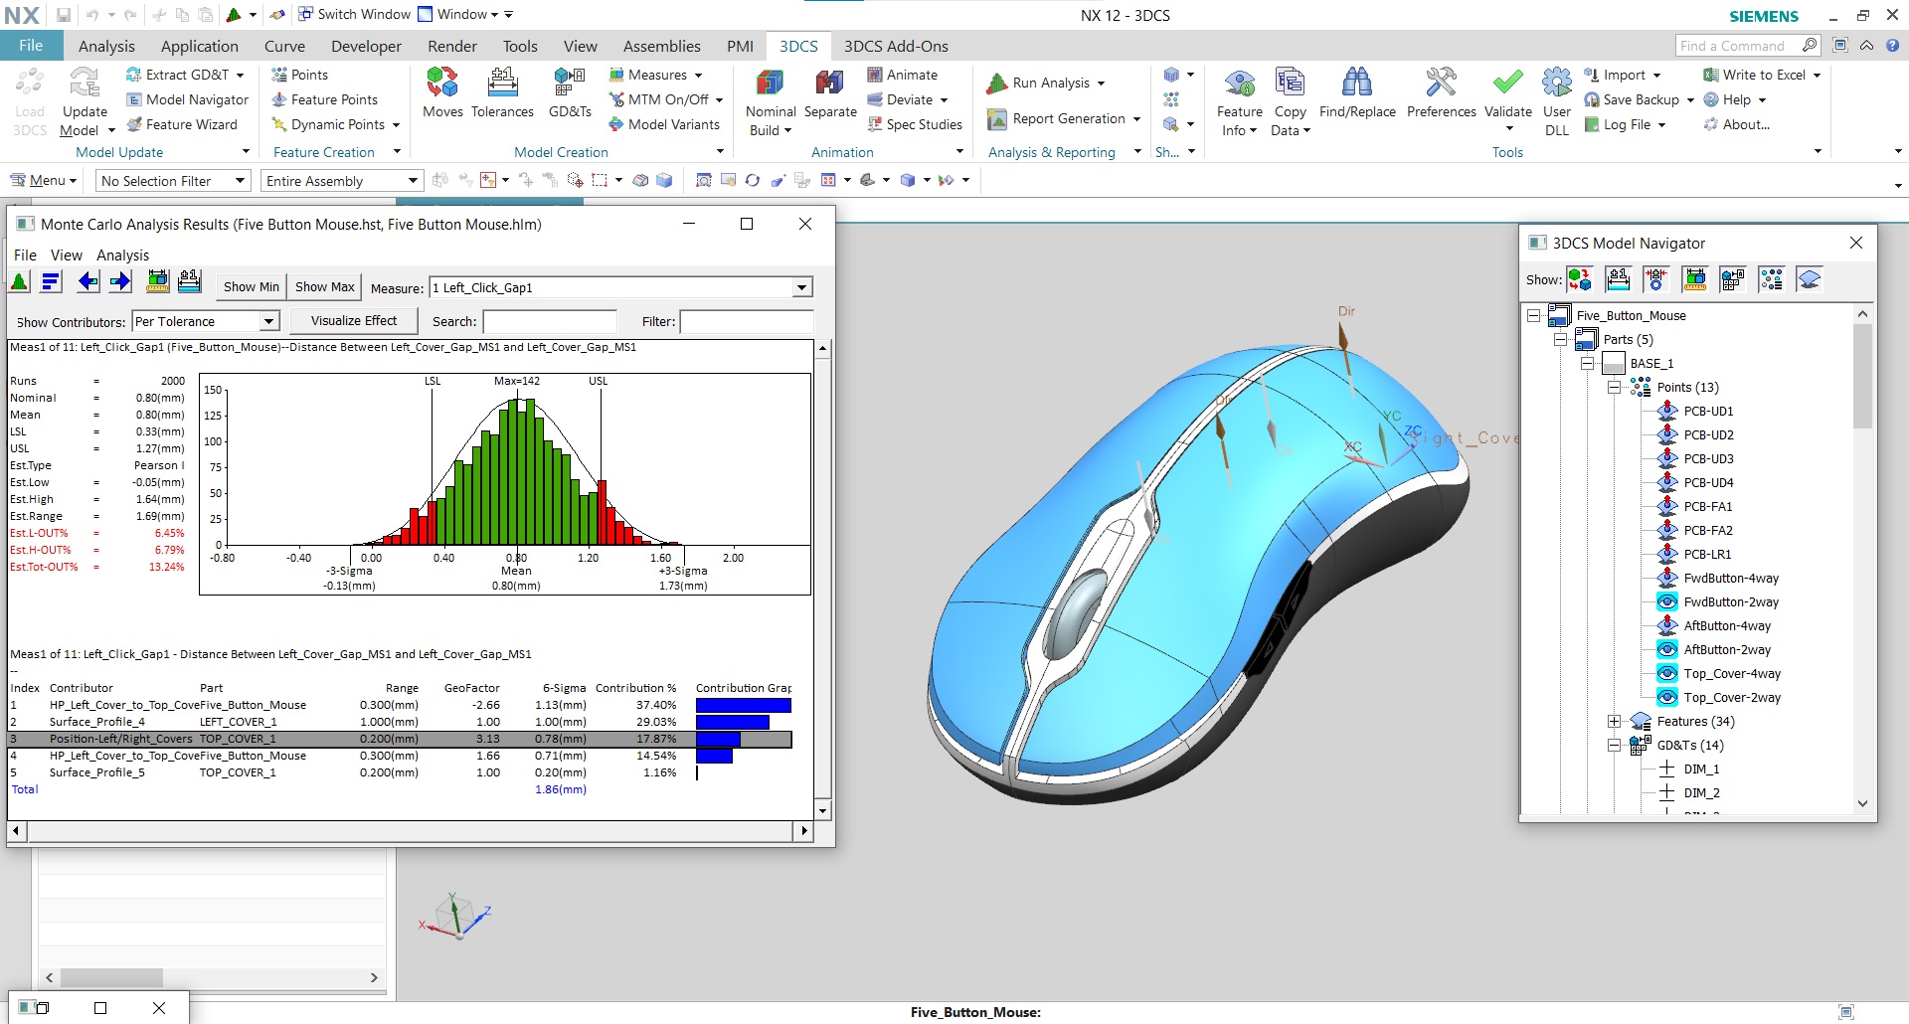Viewport: 1909px width, 1024px height.
Task: Start Run Analysis from the ribbon
Action: click(x=1045, y=83)
